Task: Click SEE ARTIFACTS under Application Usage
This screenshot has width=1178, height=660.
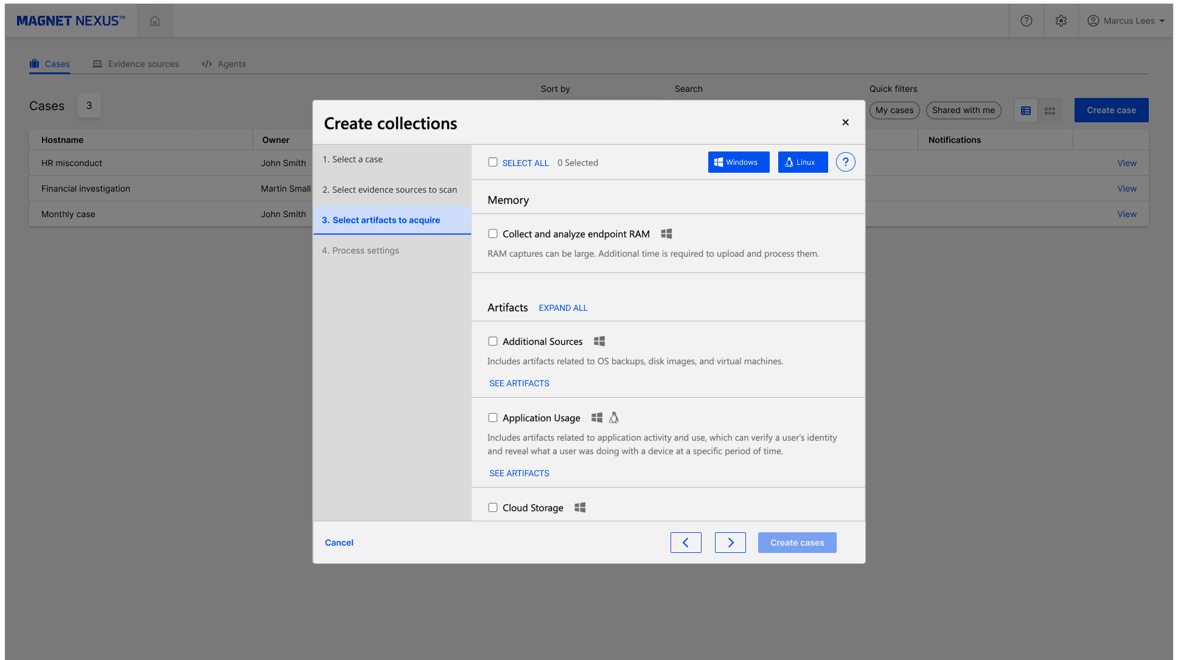Action: tap(519, 473)
